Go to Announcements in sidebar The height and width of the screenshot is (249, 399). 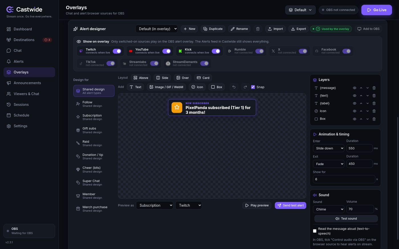[x=29, y=83]
